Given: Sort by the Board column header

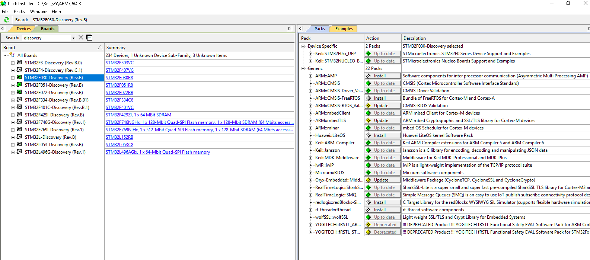Looking at the screenshot, I should [x=52, y=48].
